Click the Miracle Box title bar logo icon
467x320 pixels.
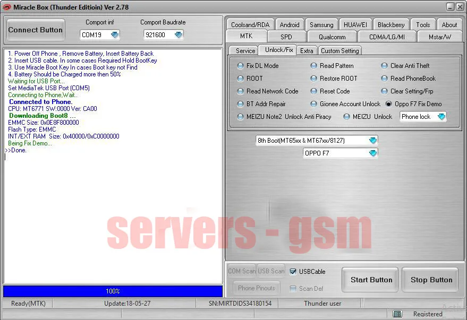point(6,7)
